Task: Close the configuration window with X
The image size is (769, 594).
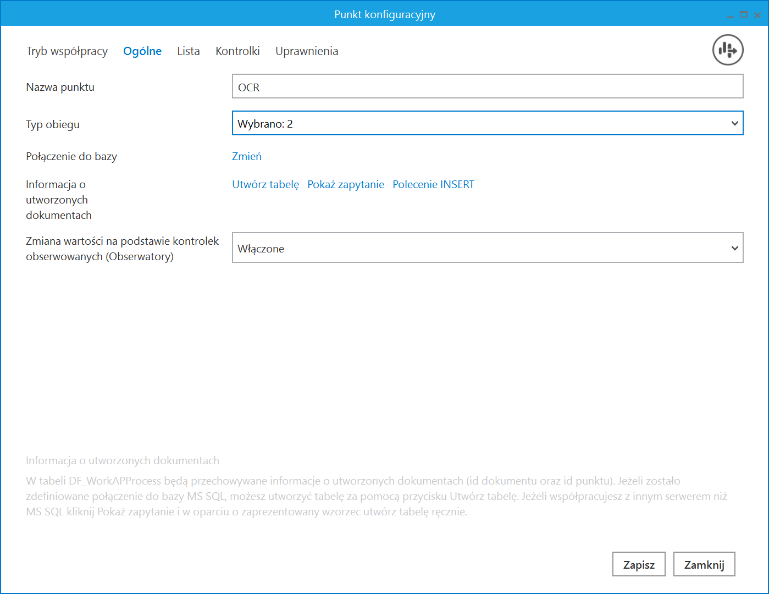Action: 757,15
